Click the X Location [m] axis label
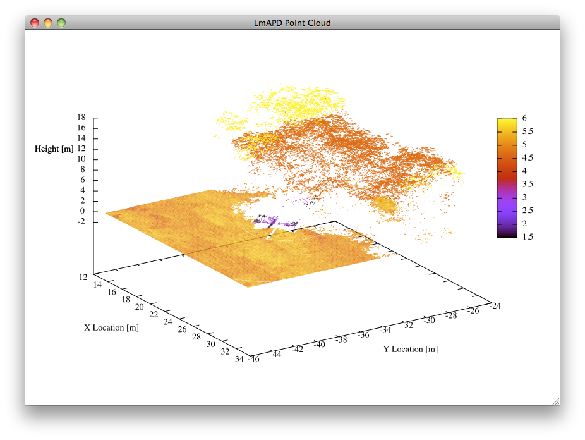The height and width of the screenshot is (440, 585). point(112,327)
